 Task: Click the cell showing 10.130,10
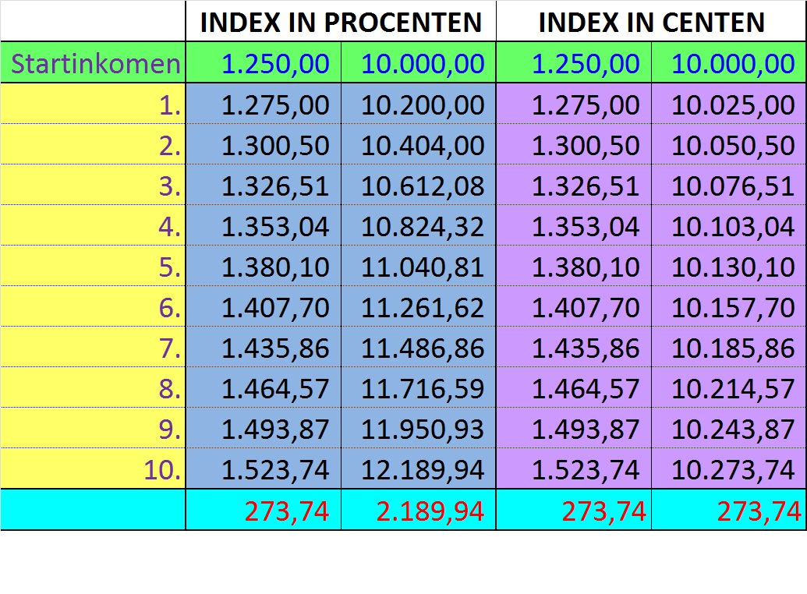click(x=729, y=267)
